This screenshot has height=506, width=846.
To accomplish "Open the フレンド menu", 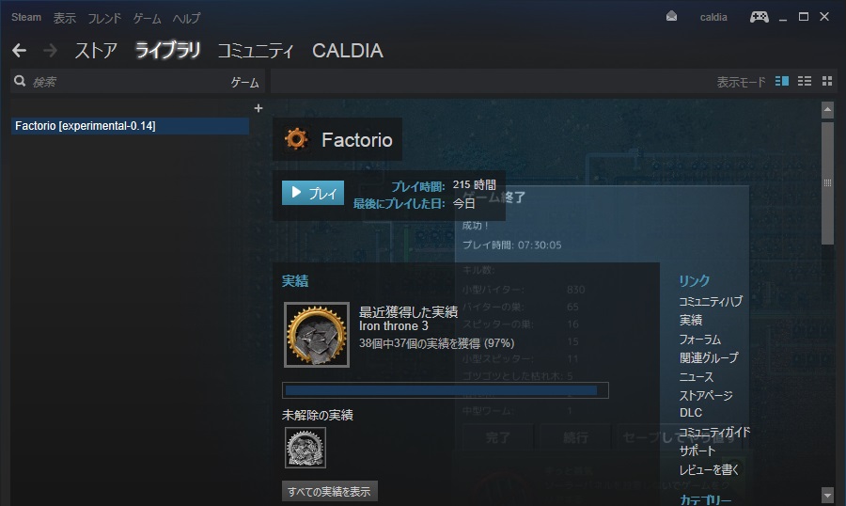I will coord(104,19).
